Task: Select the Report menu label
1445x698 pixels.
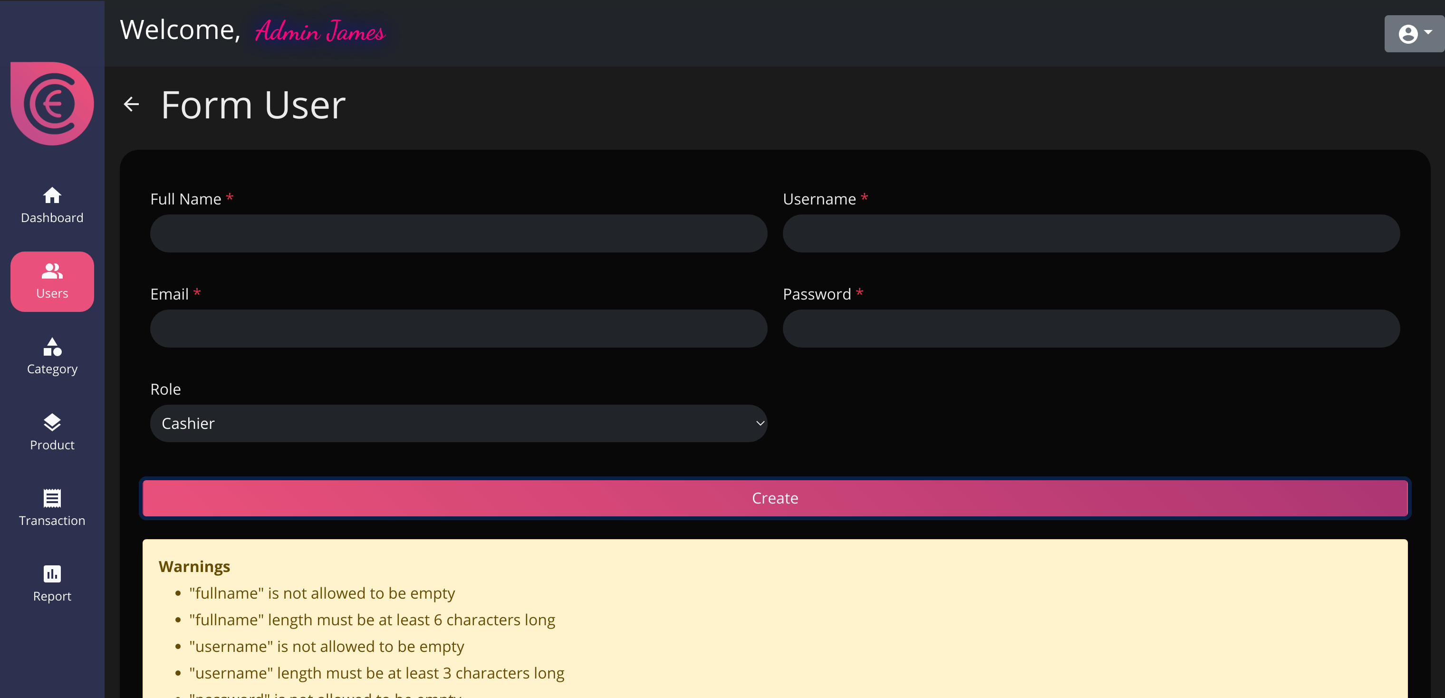Action: click(x=52, y=596)
